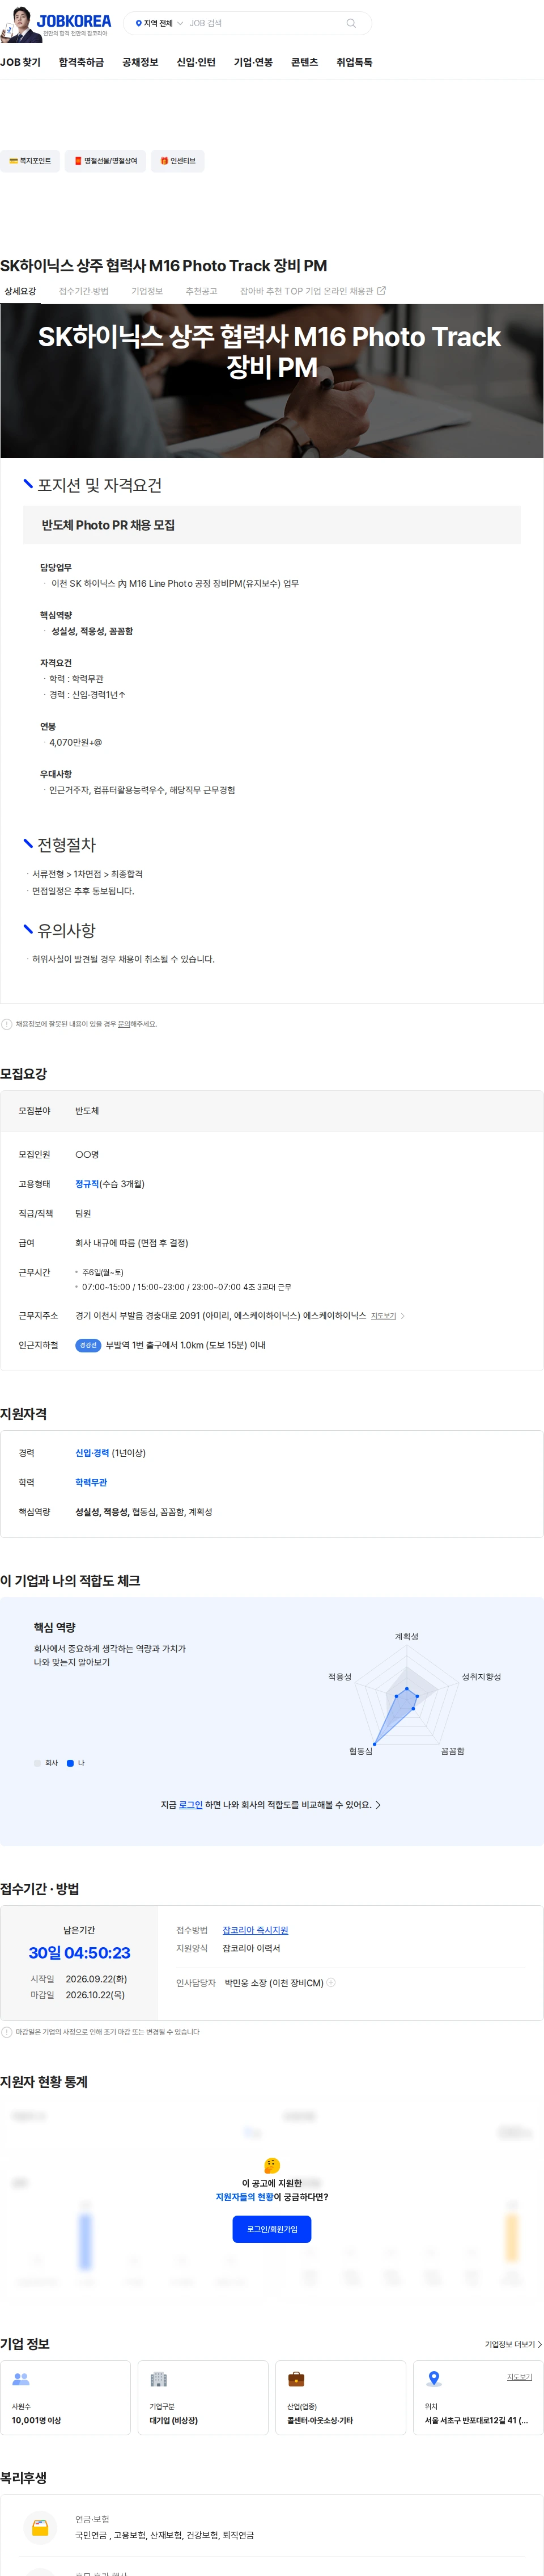Click 남은기간 countdown 30일 04:50:23

(79, 1952)
